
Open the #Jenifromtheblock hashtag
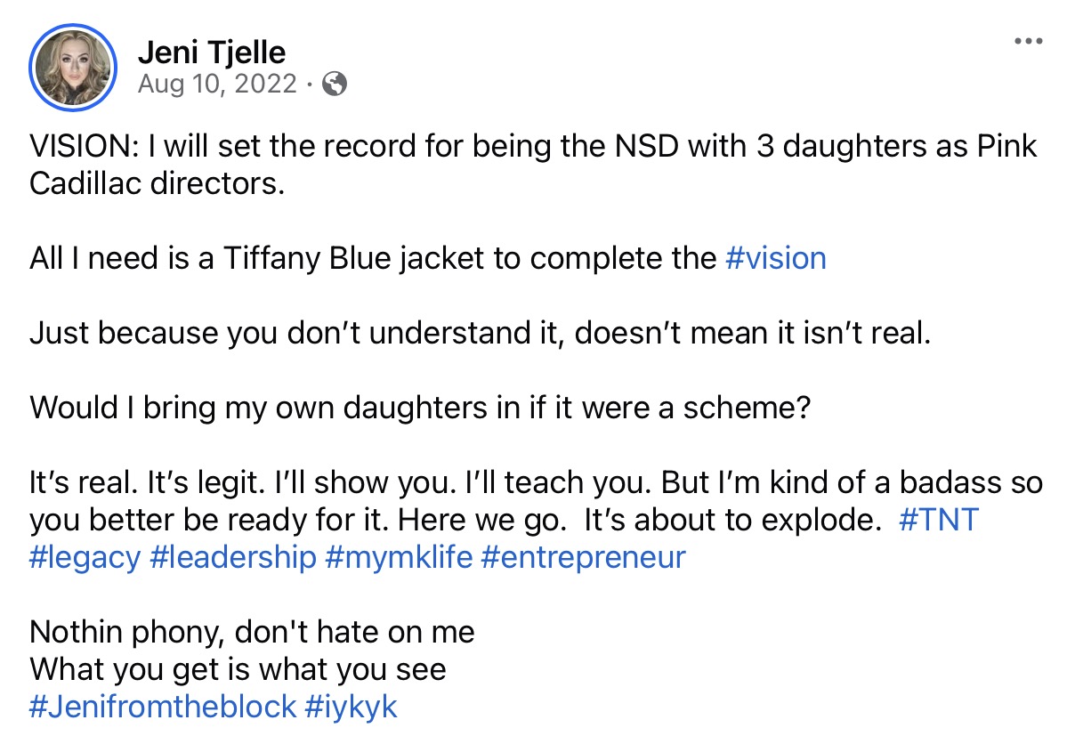pyautogui.click(x=162, y=707)
